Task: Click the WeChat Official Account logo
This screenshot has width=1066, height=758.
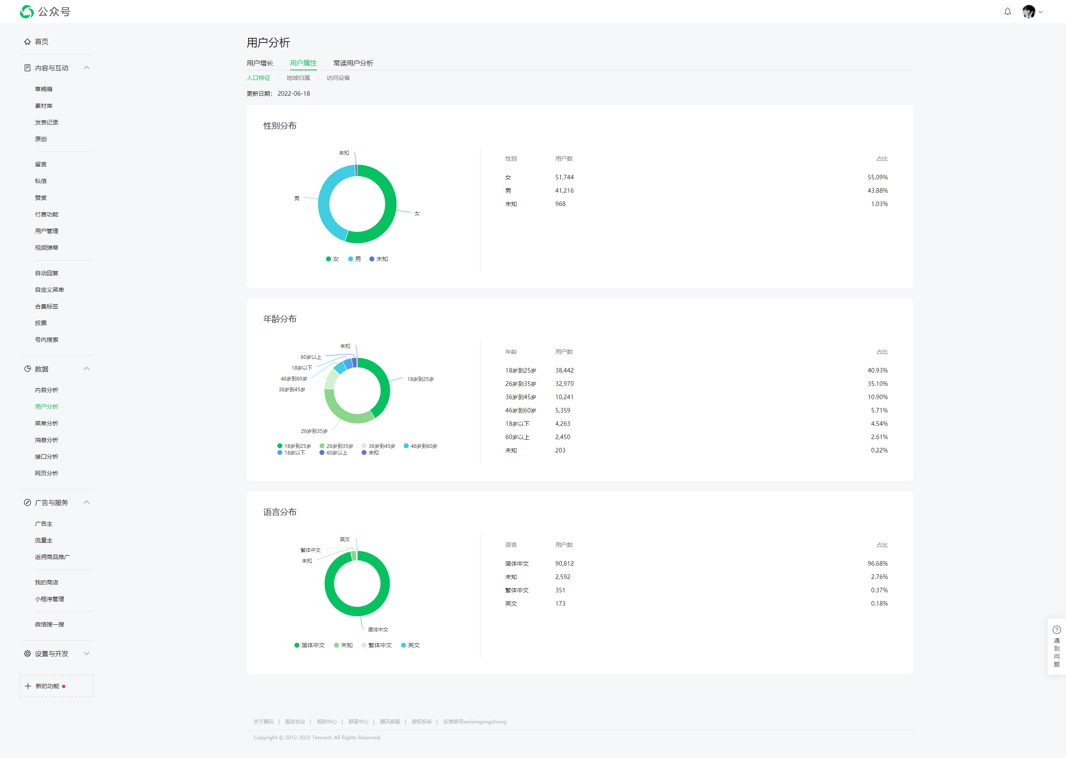Action: click(x=27, y=12)
